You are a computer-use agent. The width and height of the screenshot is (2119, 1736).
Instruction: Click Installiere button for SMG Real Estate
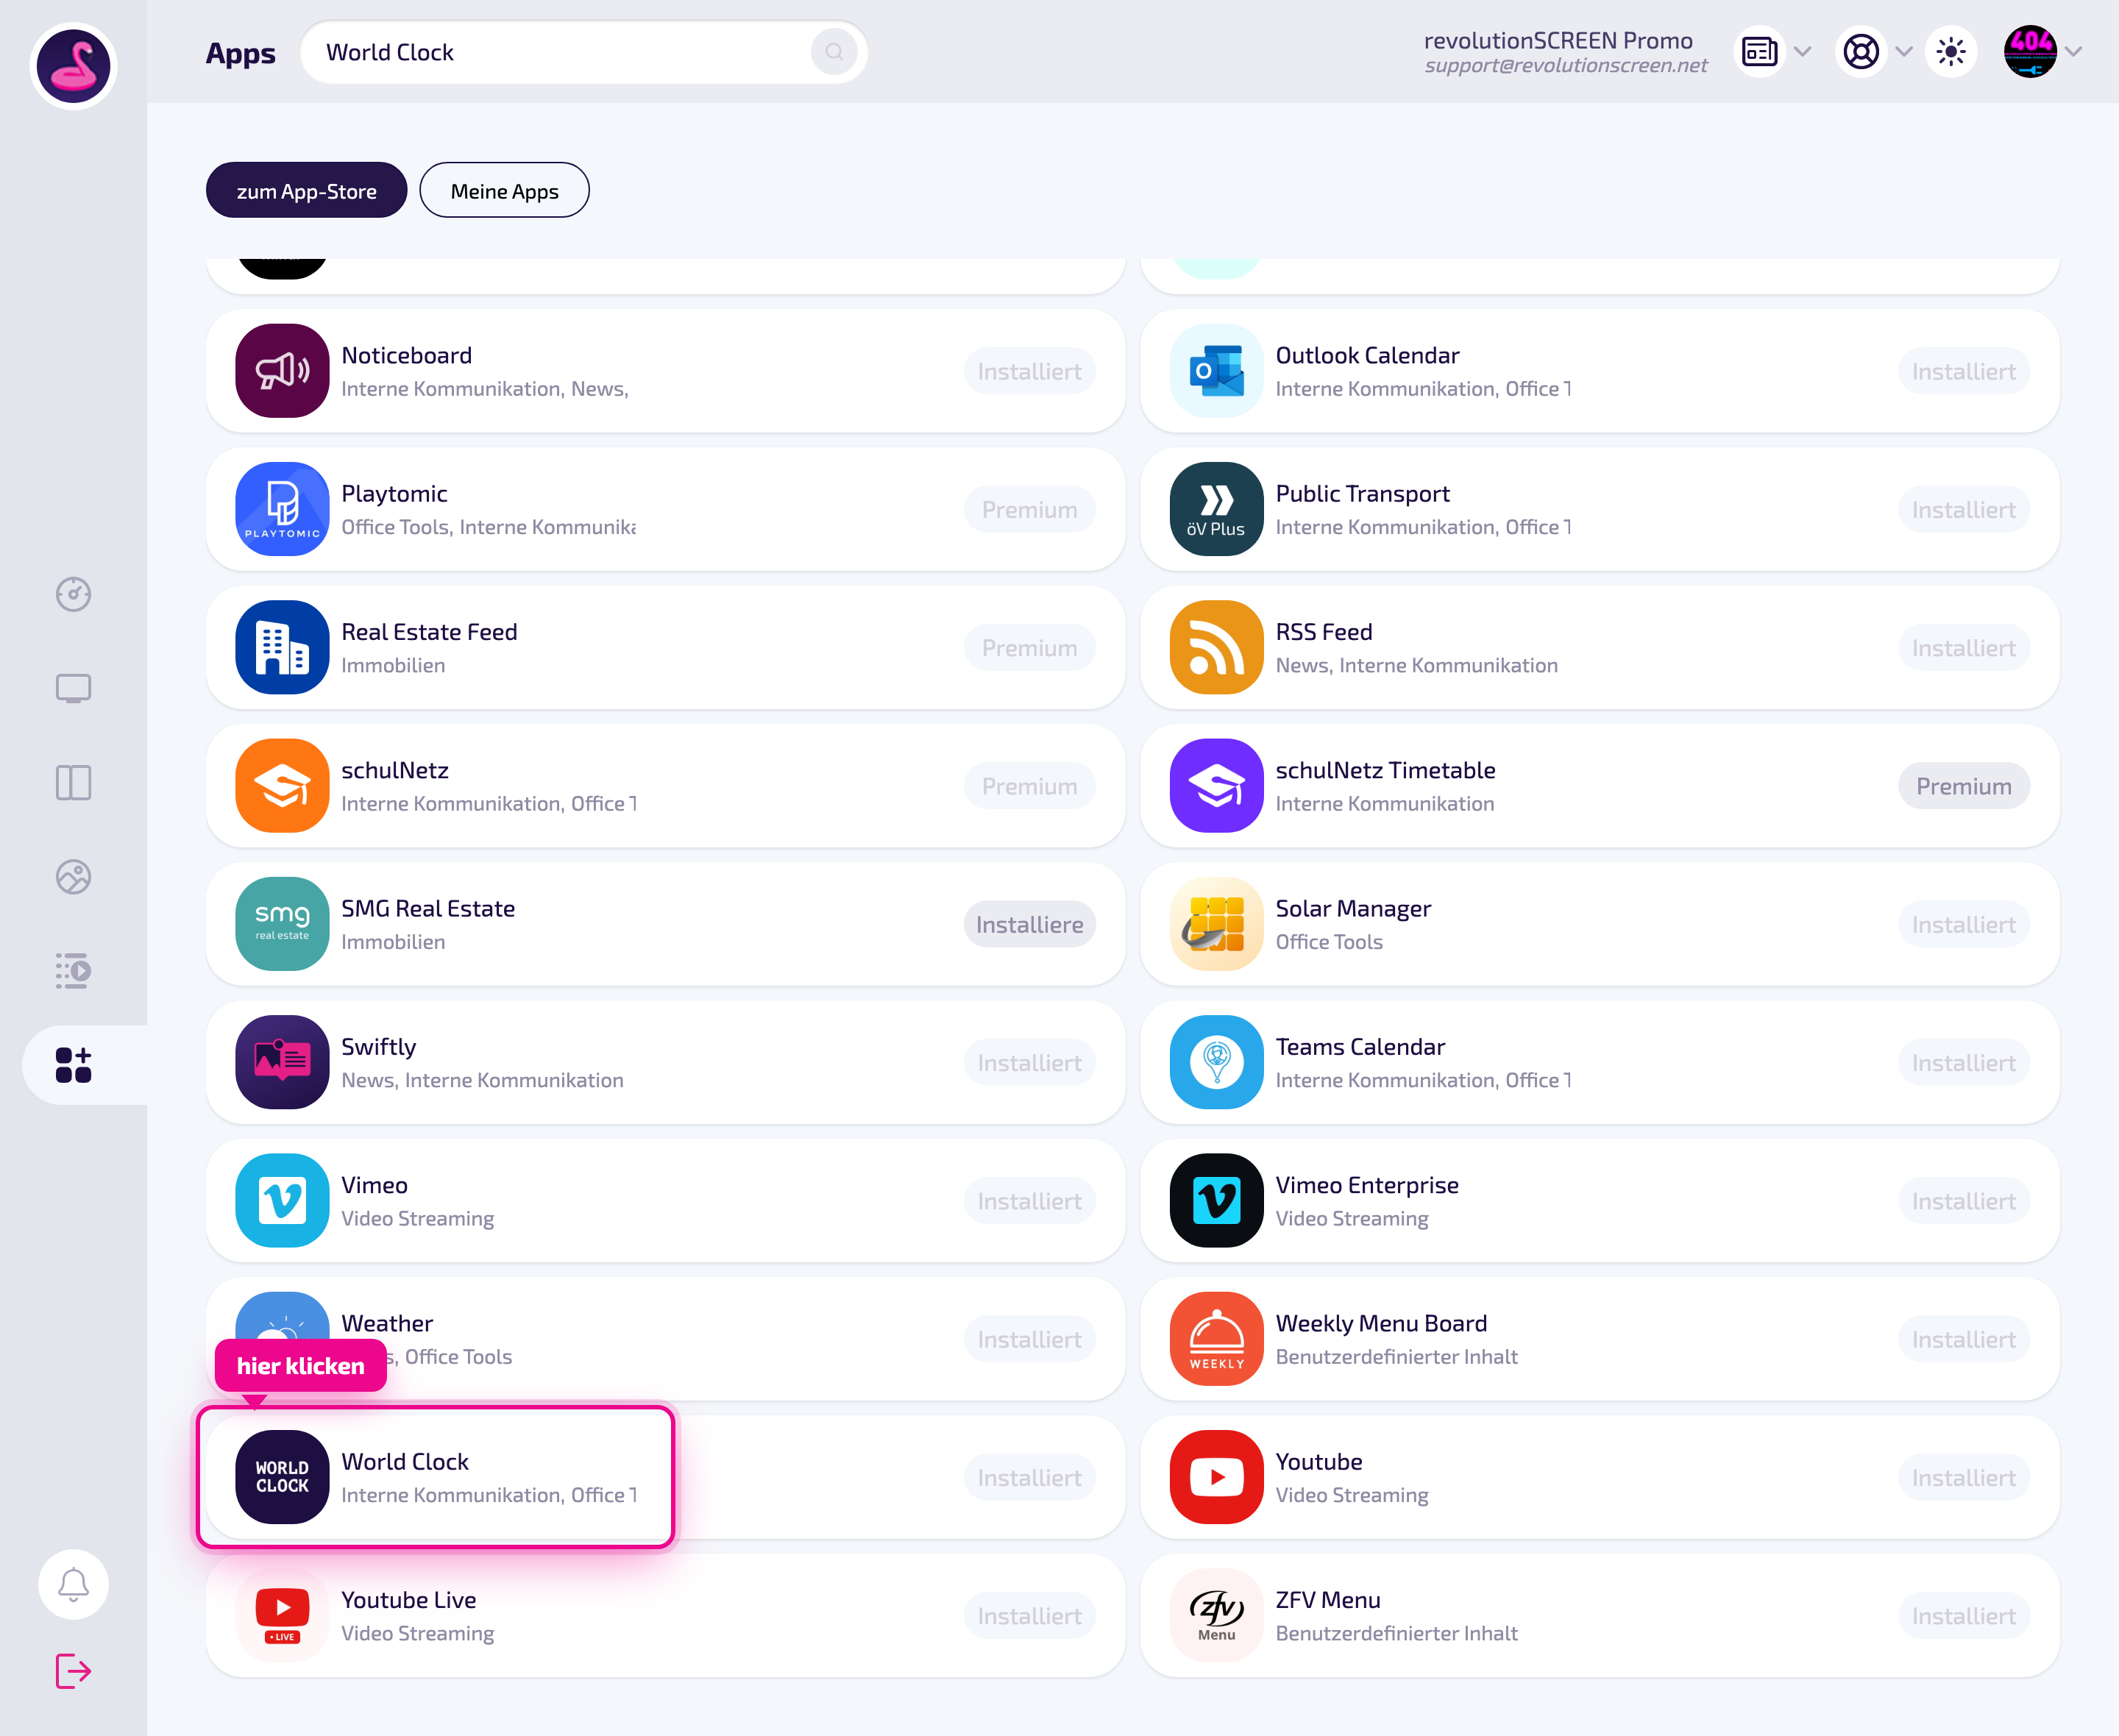click(x=1029, y=924)
